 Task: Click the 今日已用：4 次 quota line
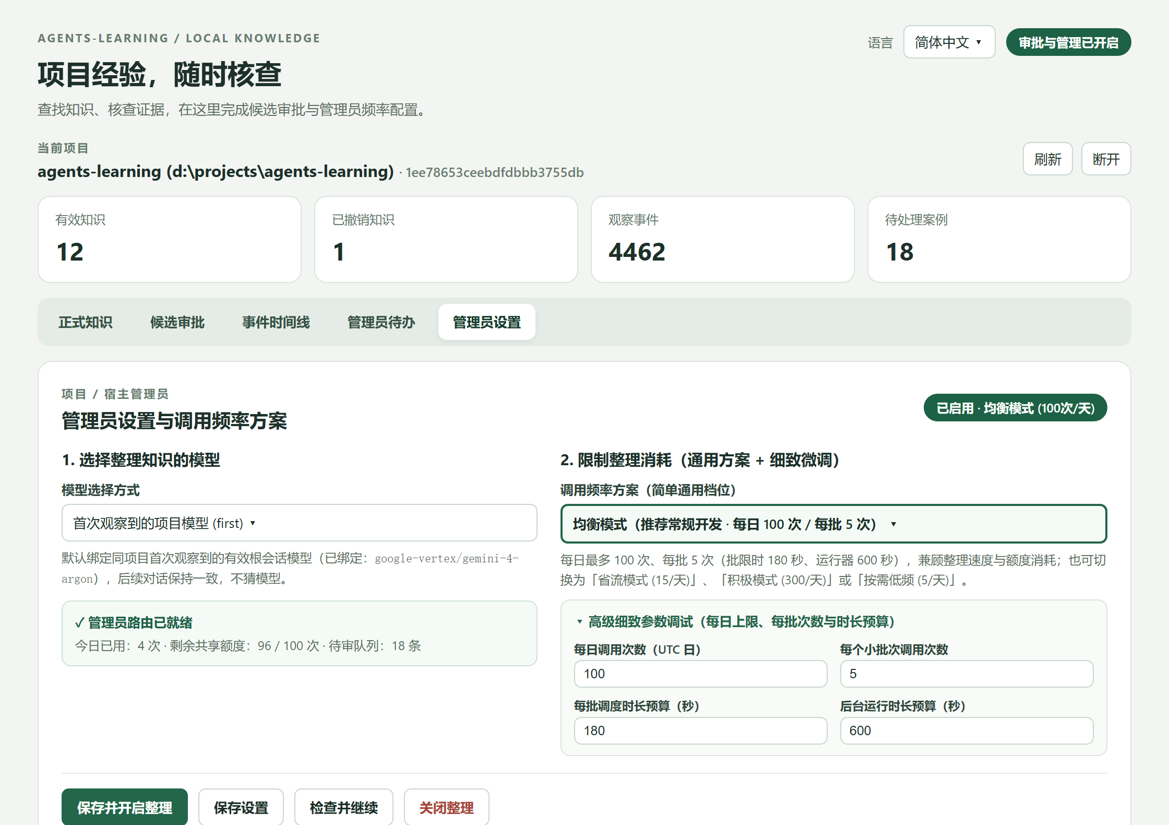(x=248, y=646)
